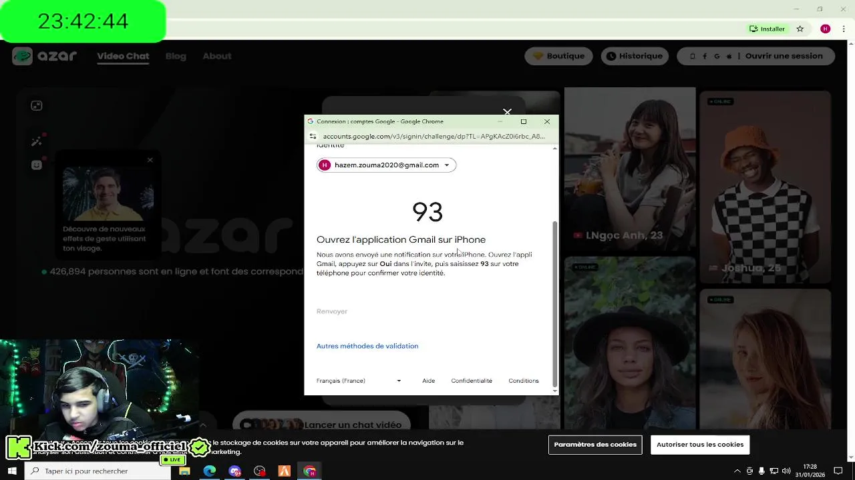The width and height of the screenshot is (855, 480).
Task: Click the Joshua, 25 profile photo
Action: click(x=765, y=187)
